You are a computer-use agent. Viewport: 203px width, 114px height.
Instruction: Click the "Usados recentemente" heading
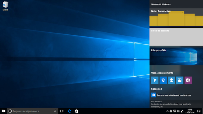pos(162,73)
